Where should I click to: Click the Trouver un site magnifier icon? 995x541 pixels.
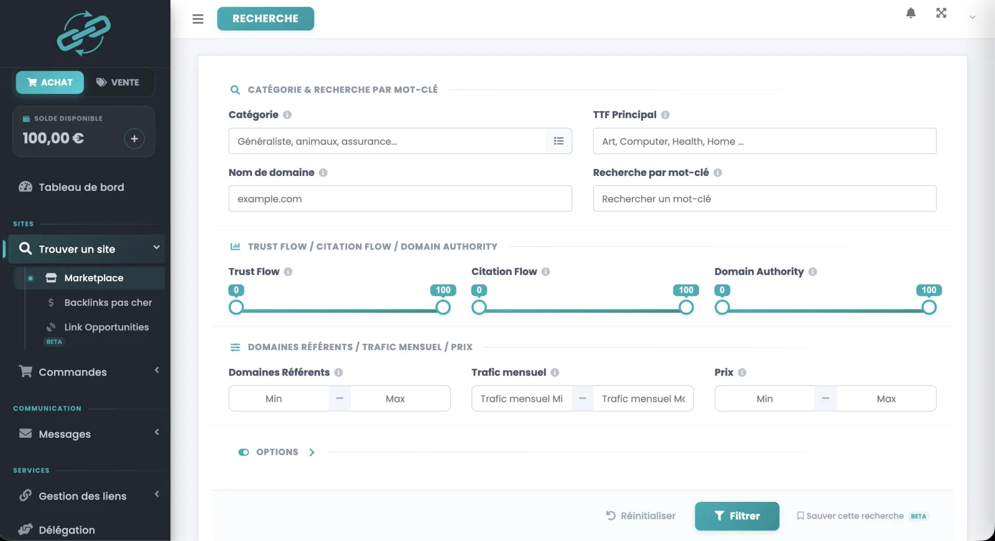coord(25,248)
